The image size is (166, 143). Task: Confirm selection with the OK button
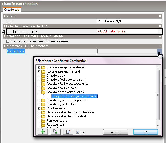click(x=145, y=132)
